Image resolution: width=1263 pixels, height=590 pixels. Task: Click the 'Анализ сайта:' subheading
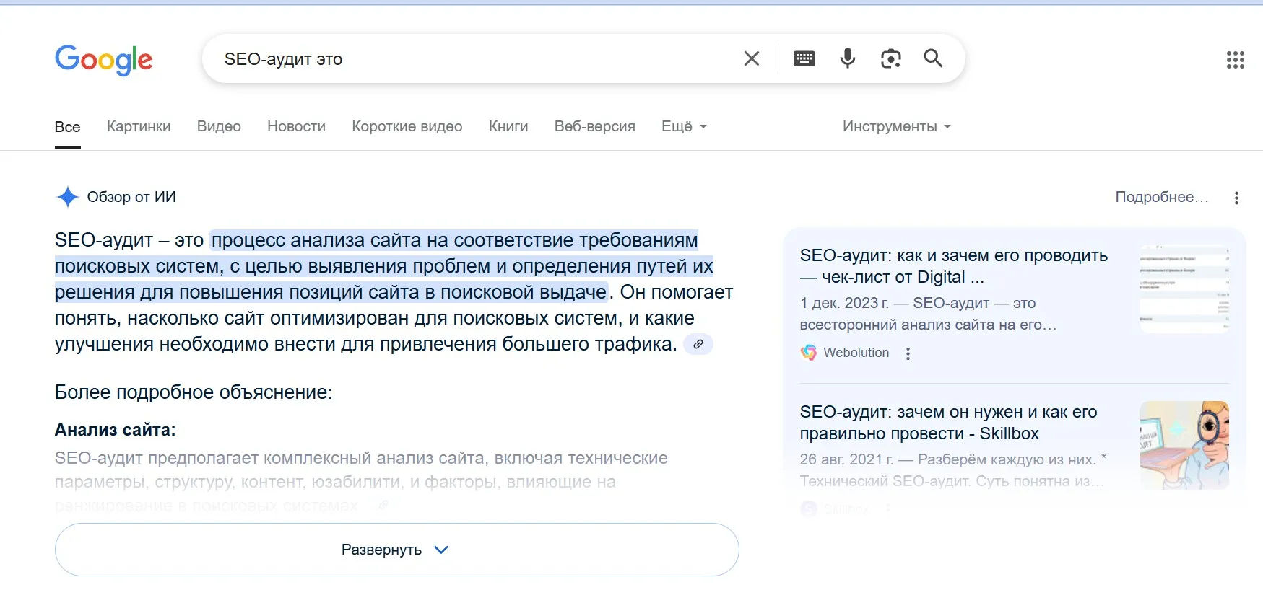click(x=116, y=430)
